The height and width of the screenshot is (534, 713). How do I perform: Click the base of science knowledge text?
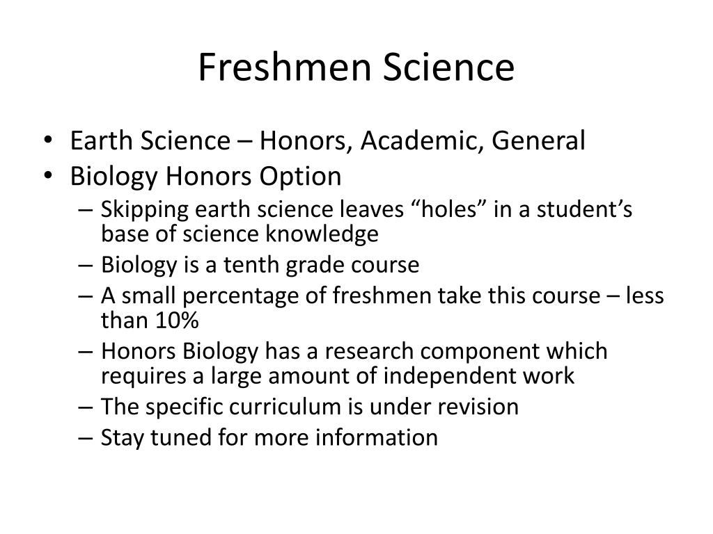click(240, 234)
